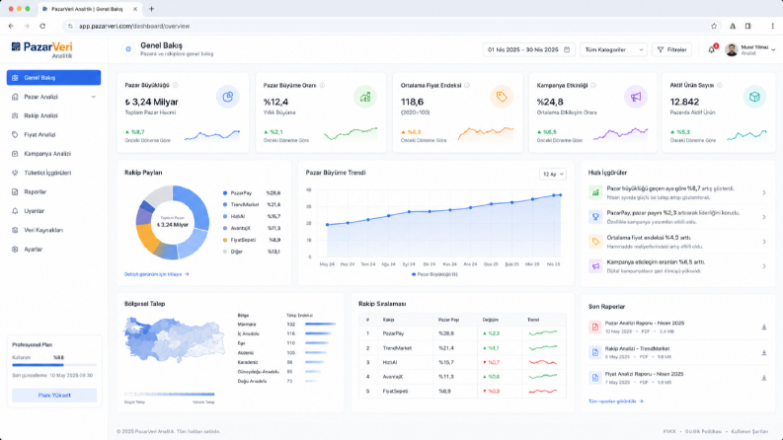
Task: Click the Genel Bakış header page icon
Action: pos(128,49)
